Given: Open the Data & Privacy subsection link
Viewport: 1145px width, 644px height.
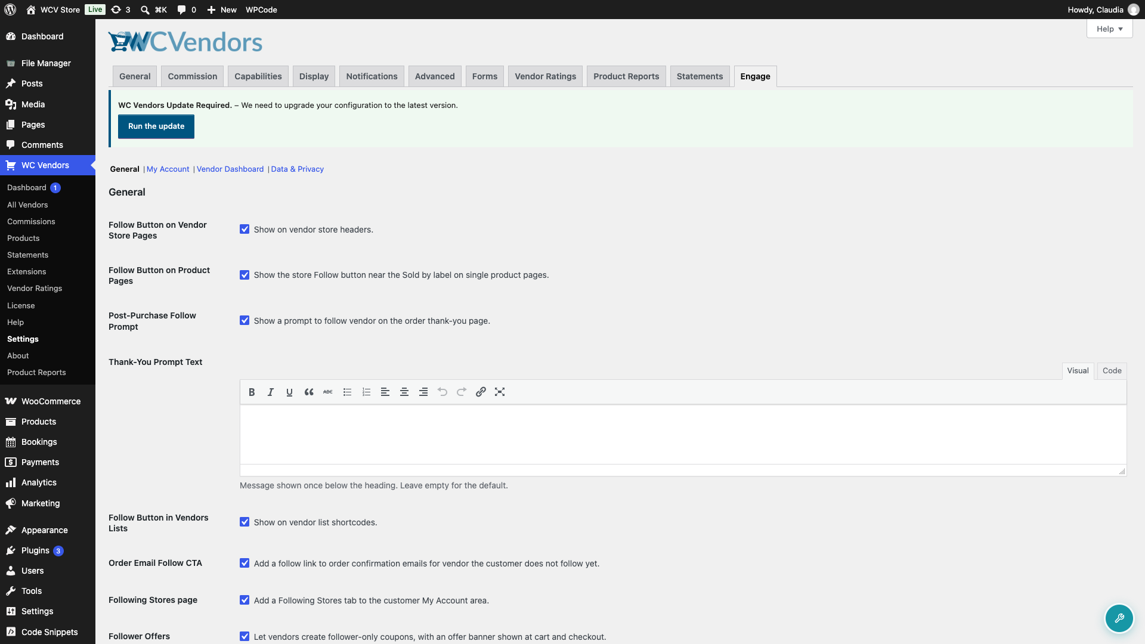Looking at the screenshot, I should 297,169.
